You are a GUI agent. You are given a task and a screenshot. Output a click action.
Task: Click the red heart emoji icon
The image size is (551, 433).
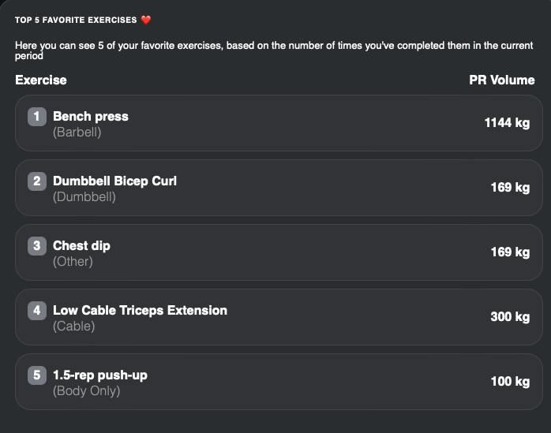click(145, 20)
